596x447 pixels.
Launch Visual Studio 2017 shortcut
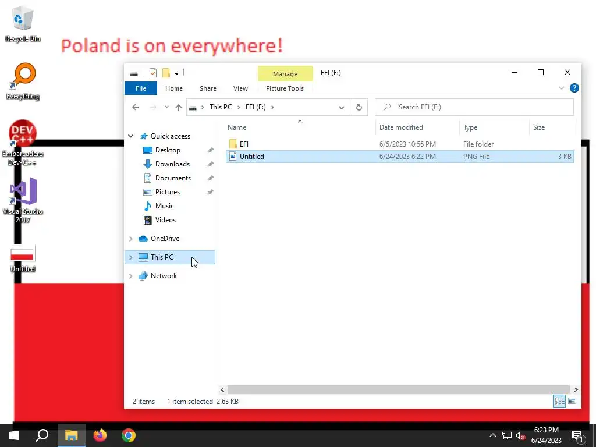(23, 200)
